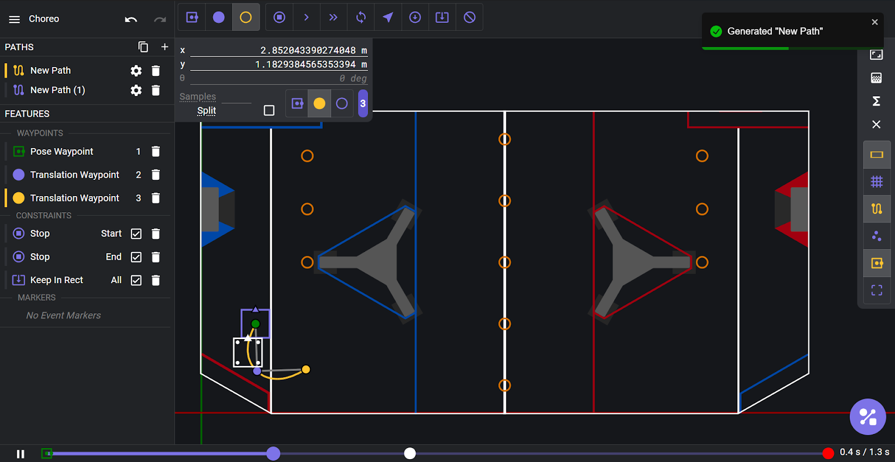This screenshot has height=462, width=895.
Task: Select New Path (1) in paths list
Action: (x=87, y=90)
